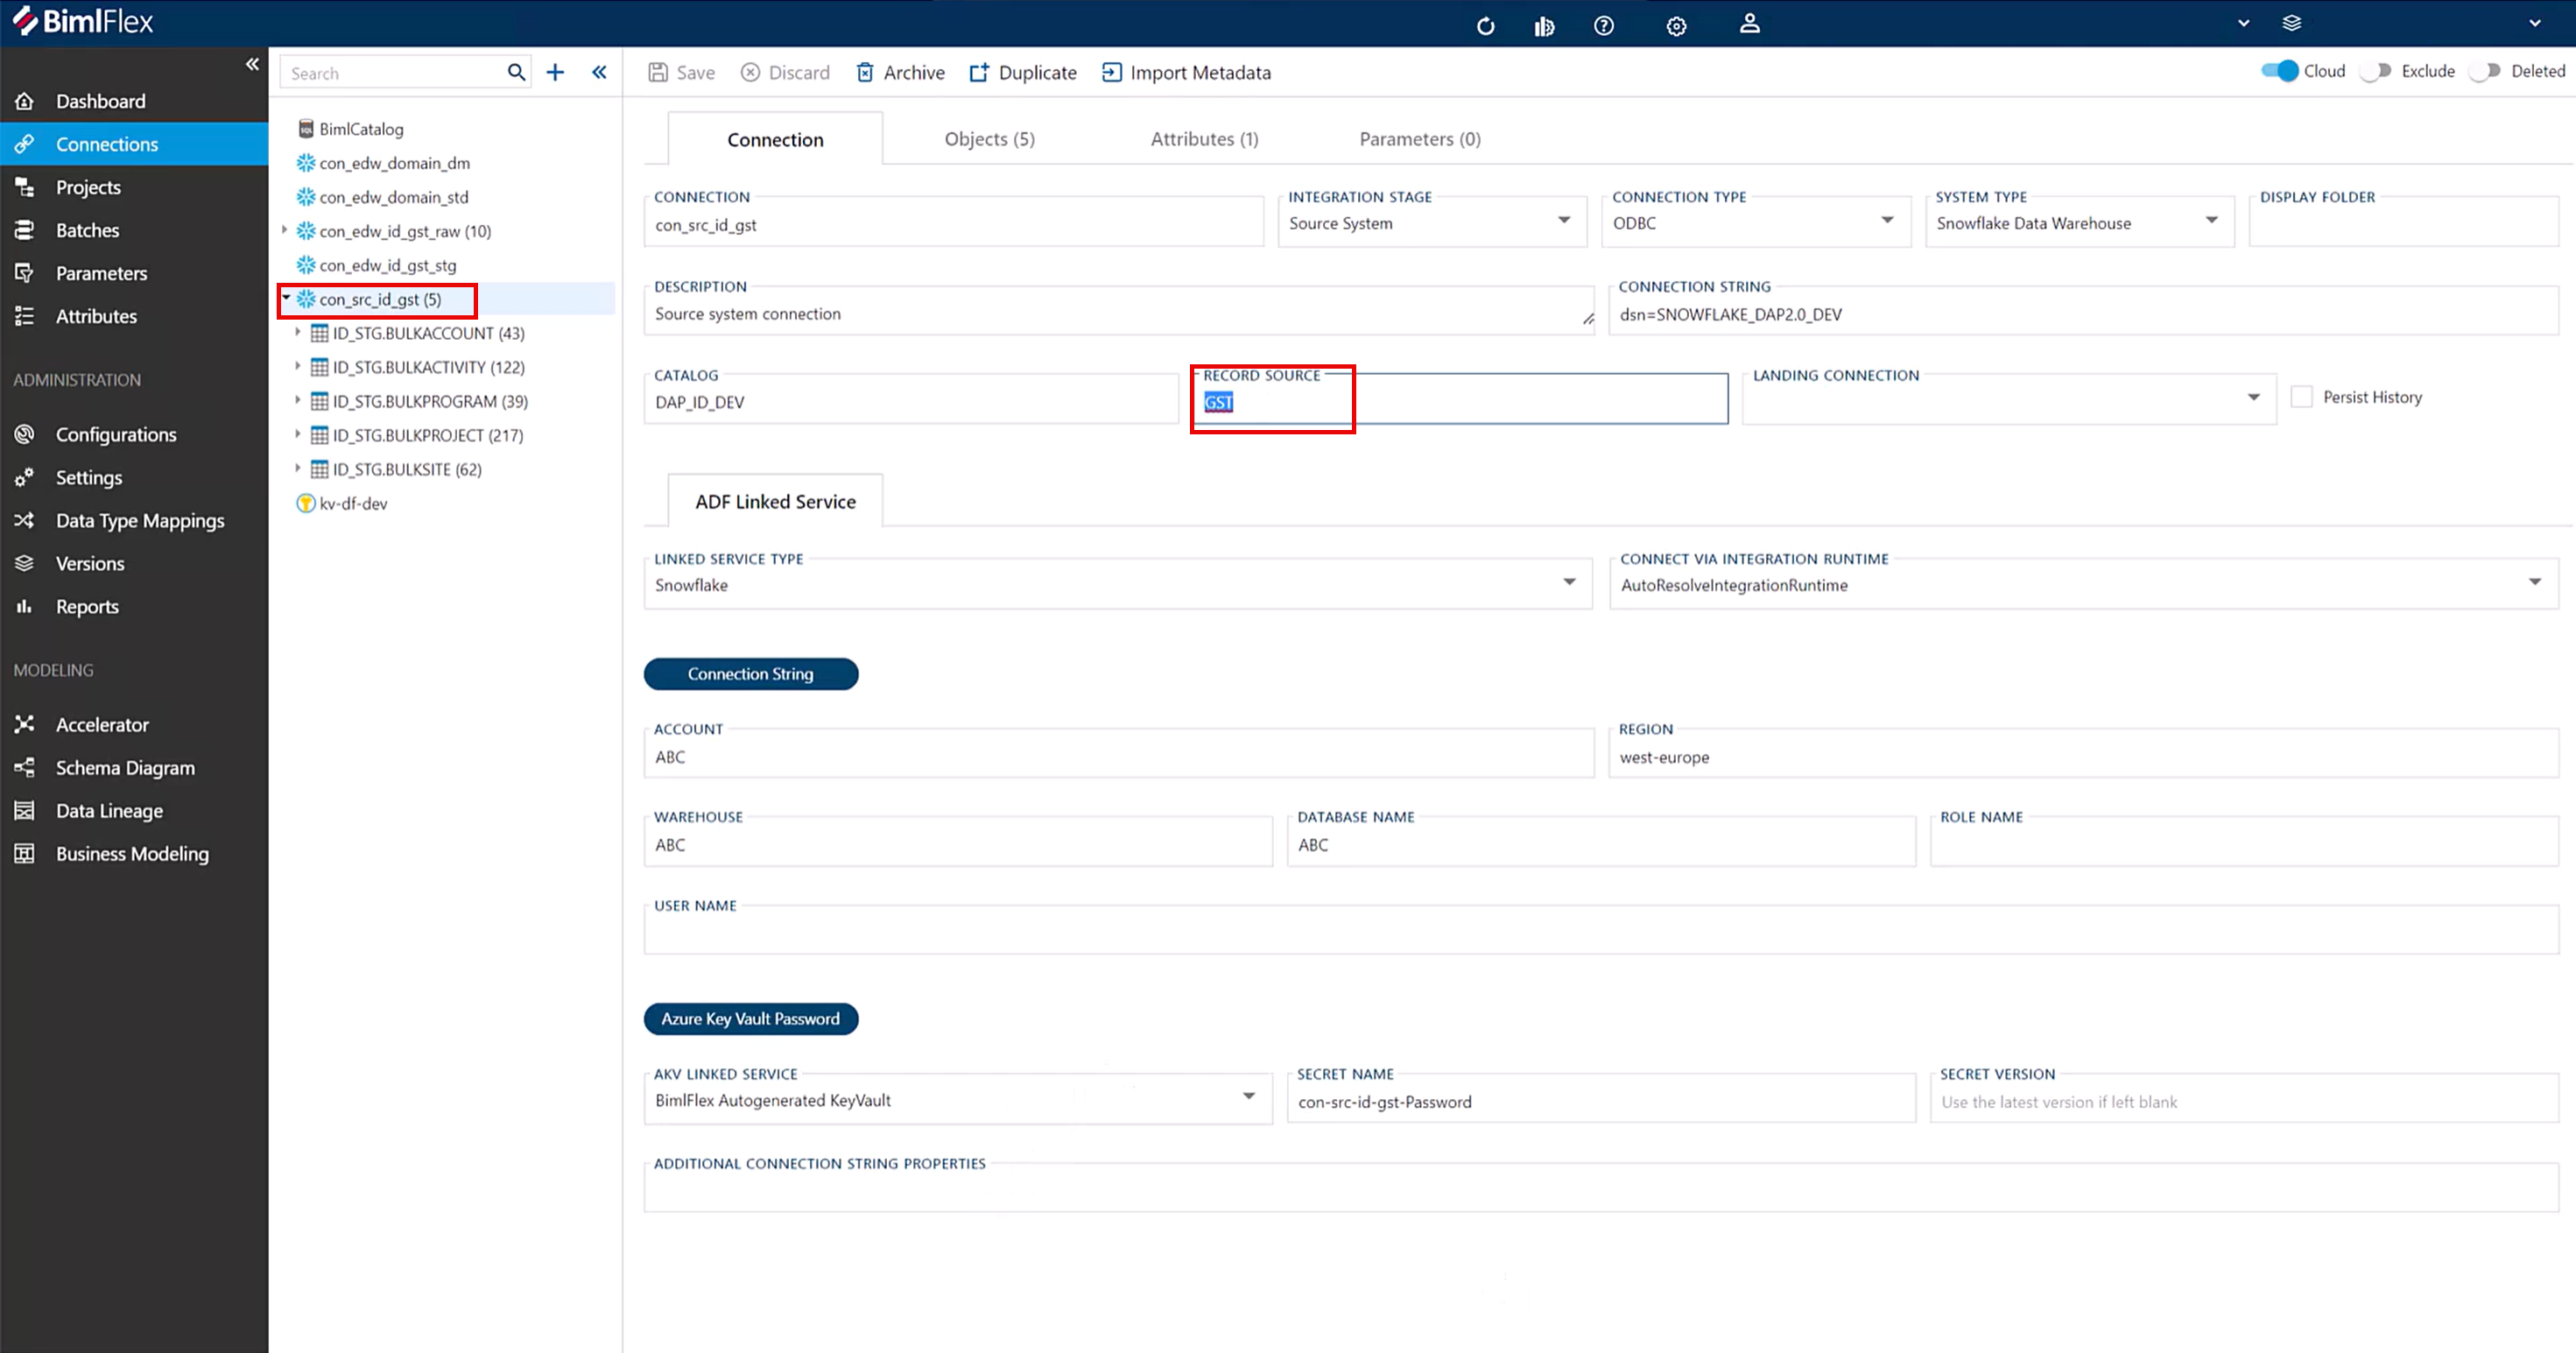The height and width of the screenshot is (1353, 2576).
Task: Open Batches in the sidebar
Action: click(x=134, y=230)
